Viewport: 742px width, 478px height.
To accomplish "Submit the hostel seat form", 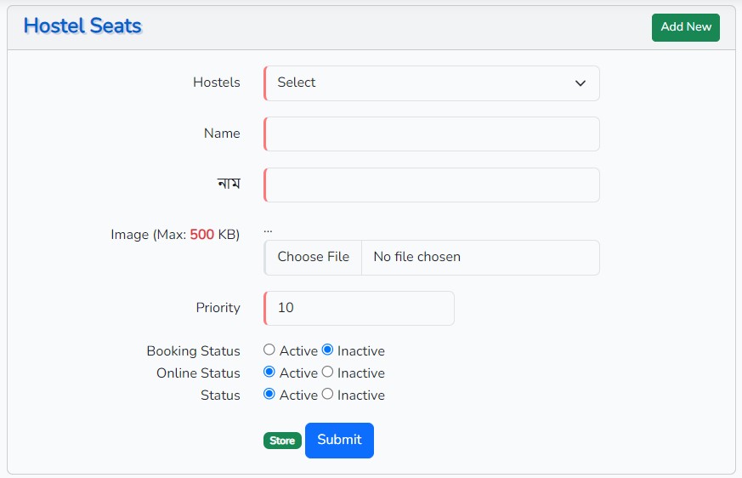I will pos(339,440).
